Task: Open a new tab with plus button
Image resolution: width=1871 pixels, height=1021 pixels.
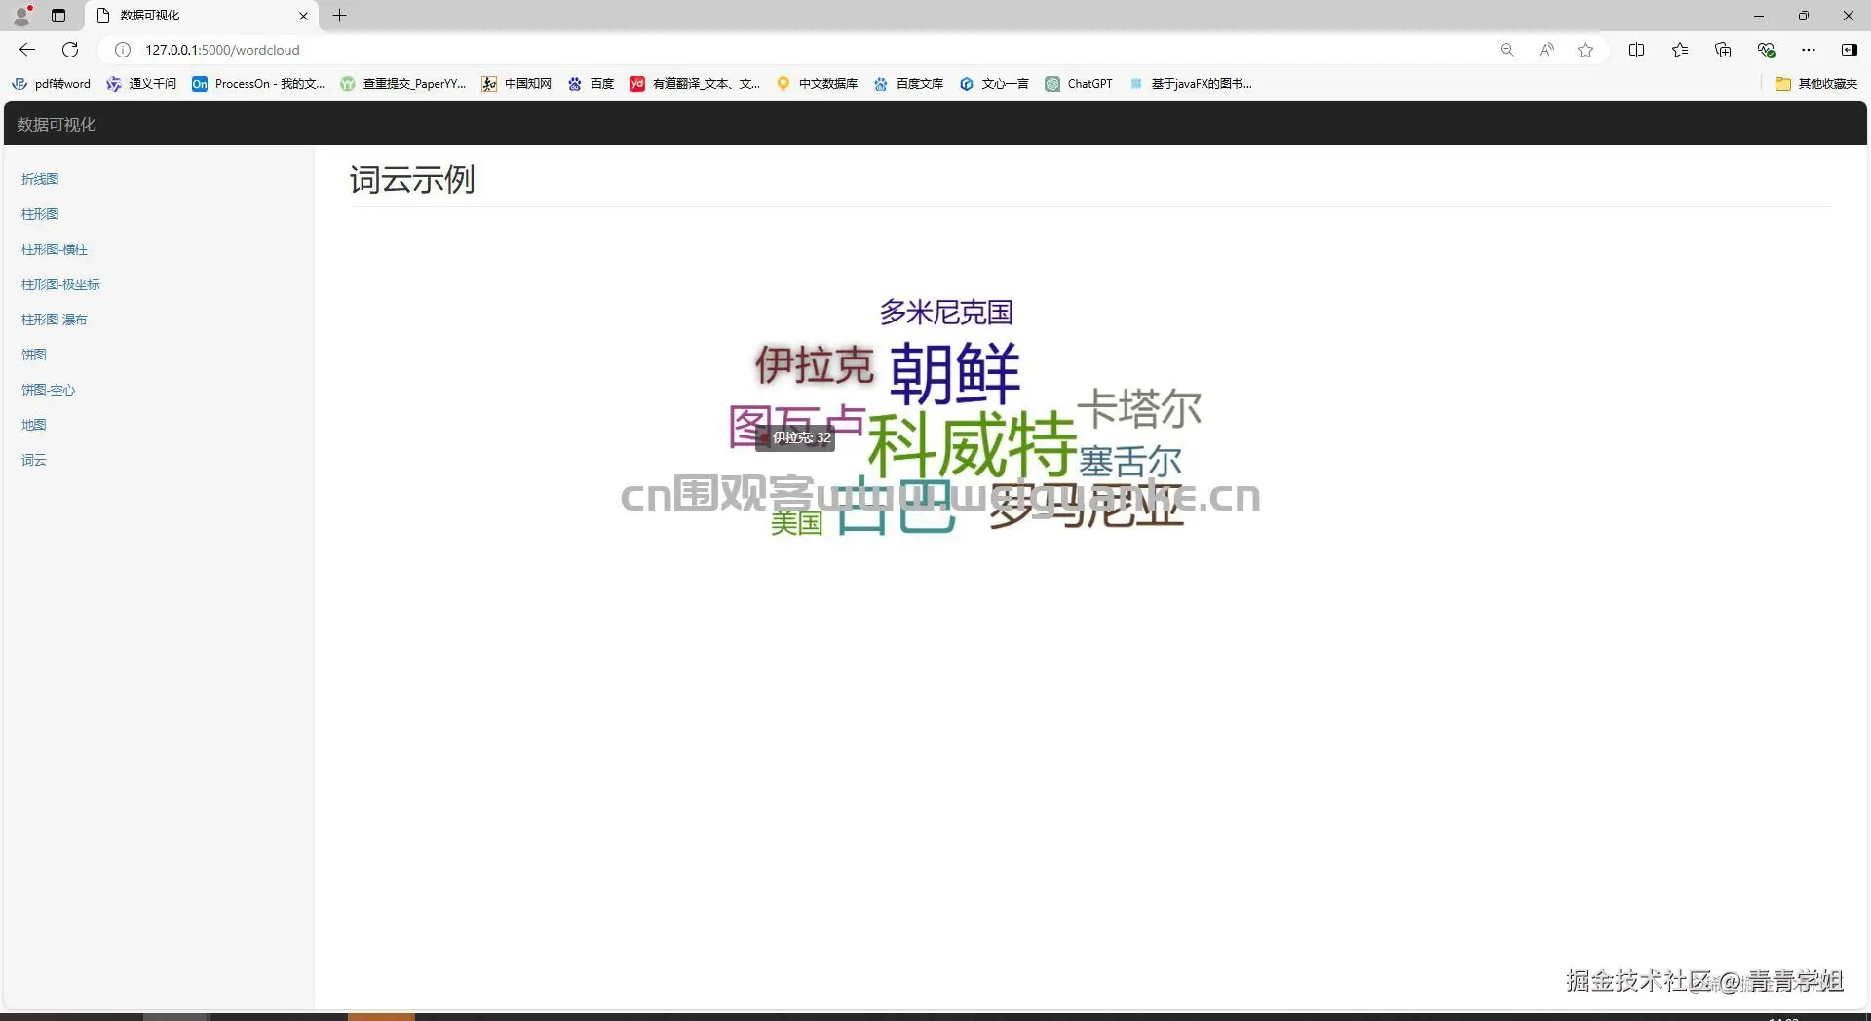Action: (340, 16)
